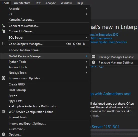Open Package Manager Settings

tap(114, 63)
